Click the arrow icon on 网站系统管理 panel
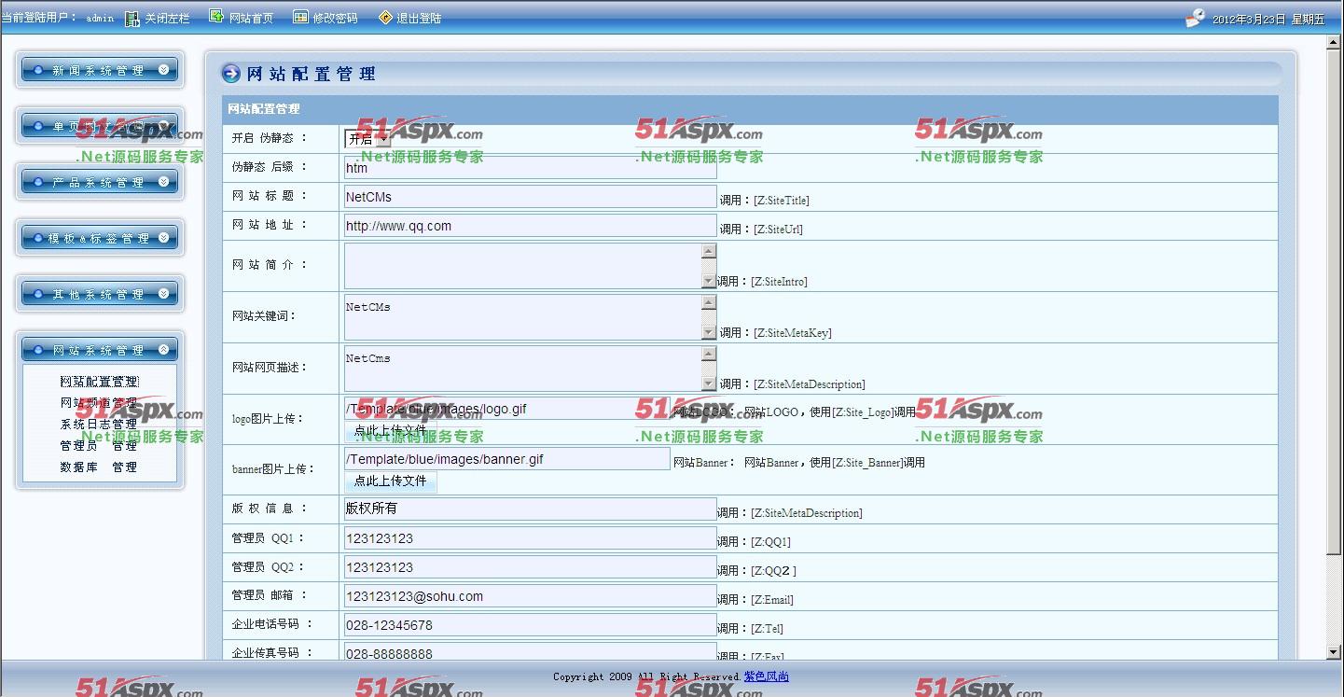Image resolution: width=1344 pixels, height=697 pixels. click(161, 349)
